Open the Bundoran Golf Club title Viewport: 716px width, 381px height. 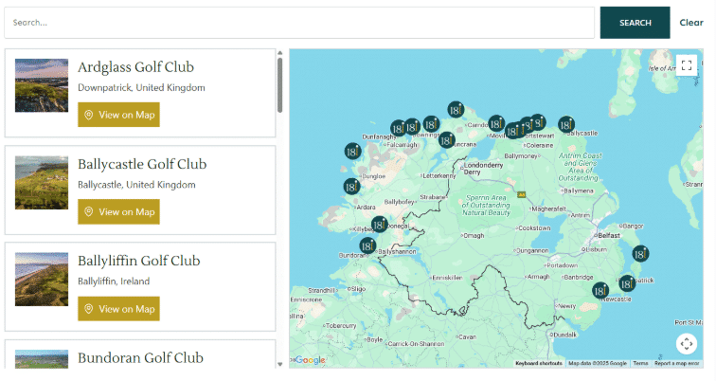(x=140, y=357)
